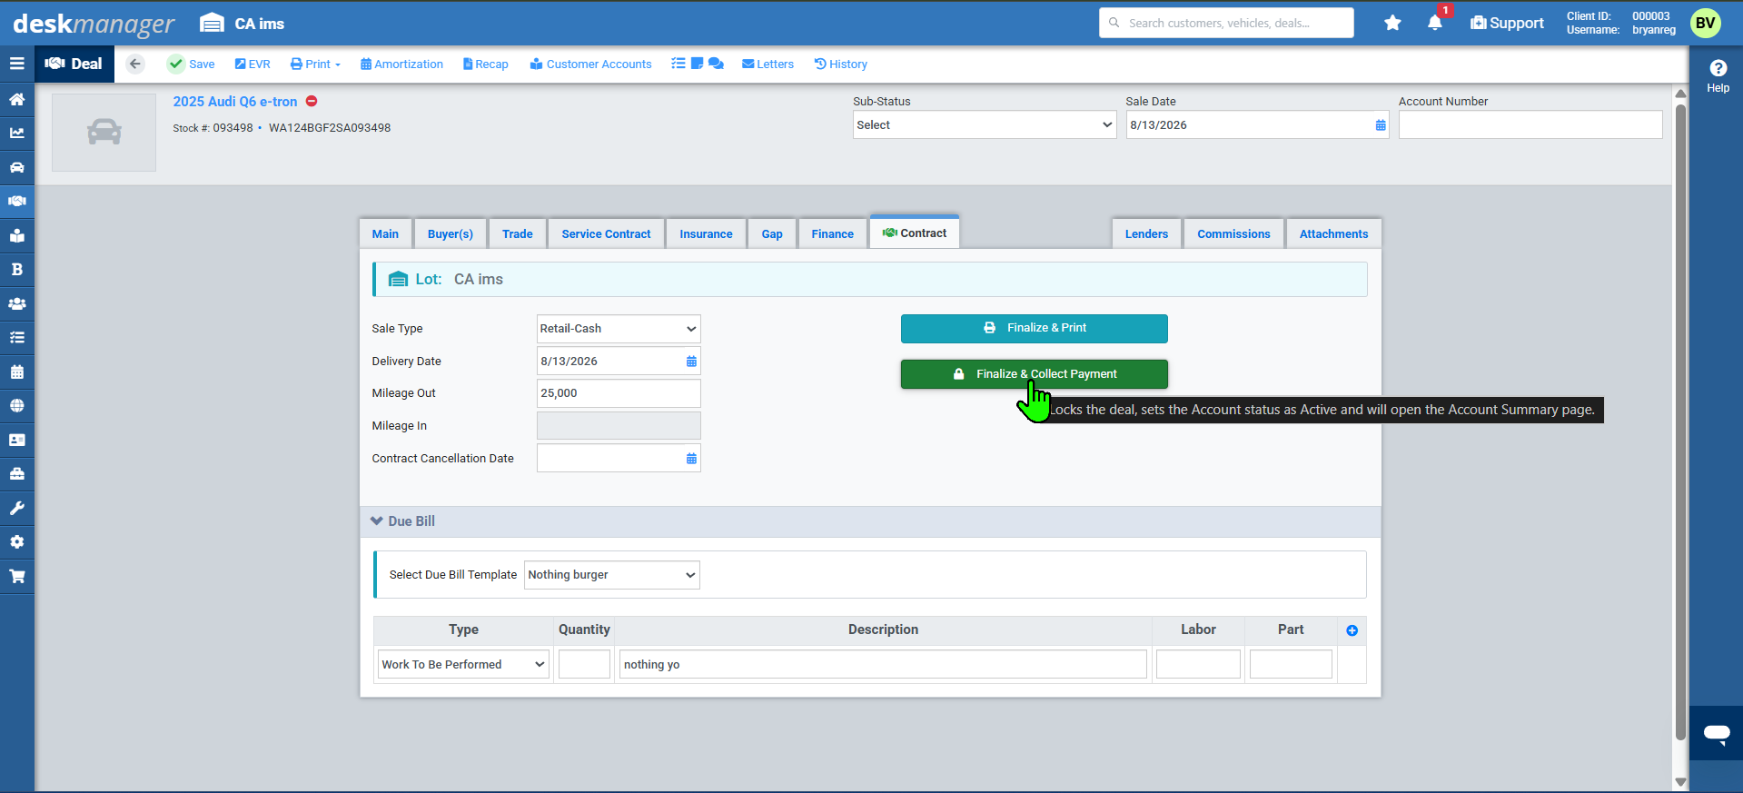
Task: Add a new due bill row
Action: click(1352, 630)
